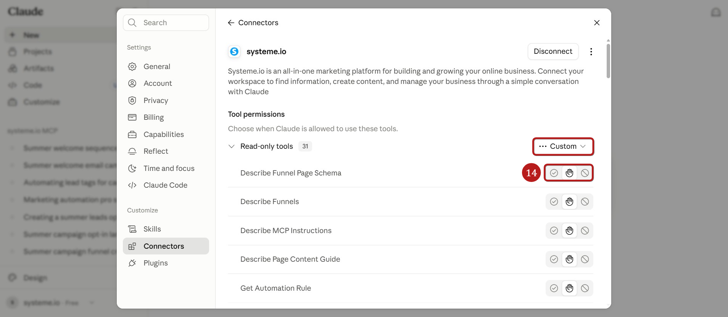Block Describe MCP Instructions with the deny icon
The image size is (728, 317).
click(x=585, y=231)
